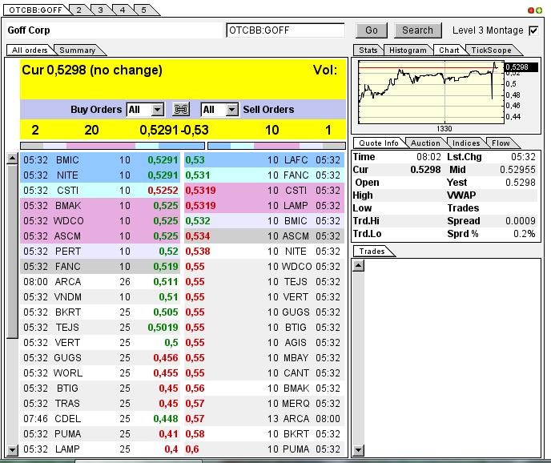
Task: Click the order book scroll-down arrow
Action: tap(12, 449)
